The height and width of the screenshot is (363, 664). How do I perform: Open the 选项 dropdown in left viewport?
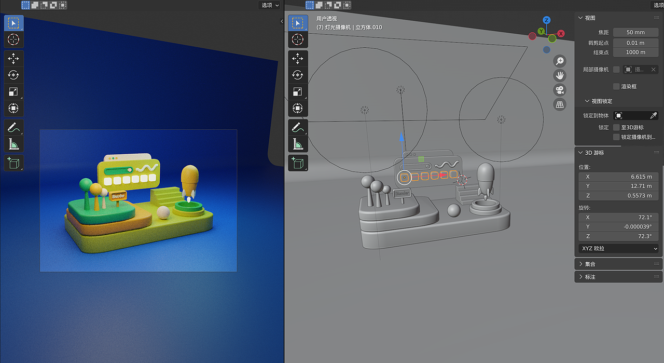click(x=270, y=5)
